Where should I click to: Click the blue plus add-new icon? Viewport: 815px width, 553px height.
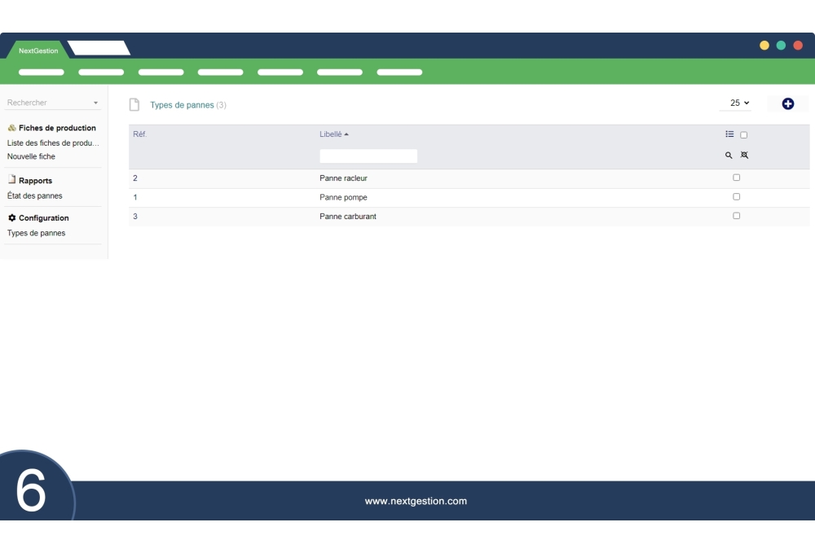pos(787,103)
